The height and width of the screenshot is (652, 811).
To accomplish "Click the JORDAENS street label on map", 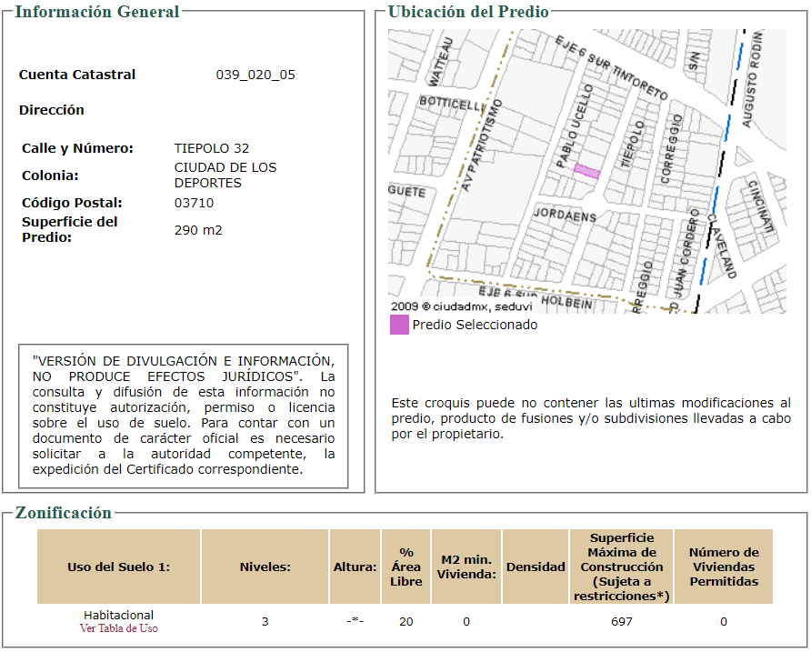I will click(565, 215).
